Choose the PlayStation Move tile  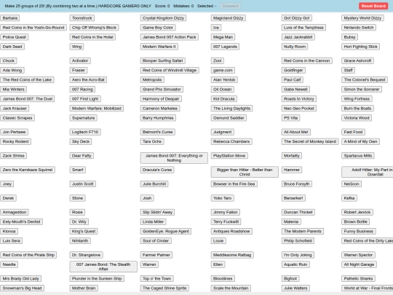[x=229, y=156]
